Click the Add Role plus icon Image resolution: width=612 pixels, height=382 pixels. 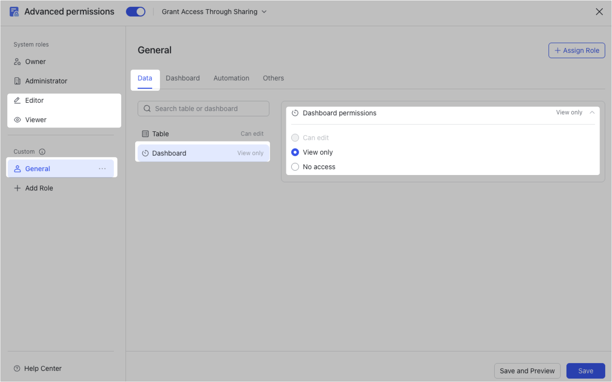[x=17, y=188]
